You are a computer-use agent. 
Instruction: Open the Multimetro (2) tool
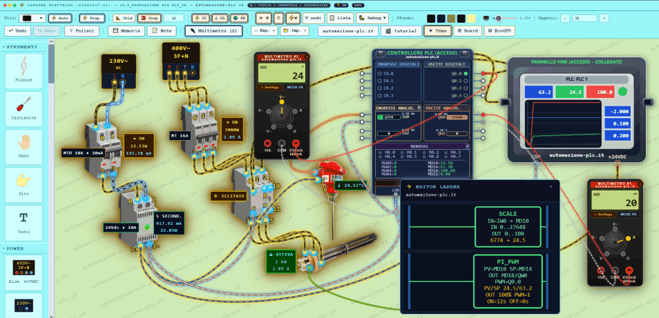tap(214, 31)
